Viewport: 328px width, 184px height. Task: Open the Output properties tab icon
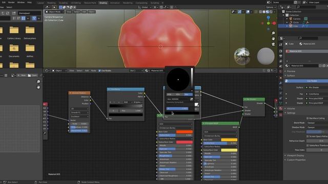281,56
